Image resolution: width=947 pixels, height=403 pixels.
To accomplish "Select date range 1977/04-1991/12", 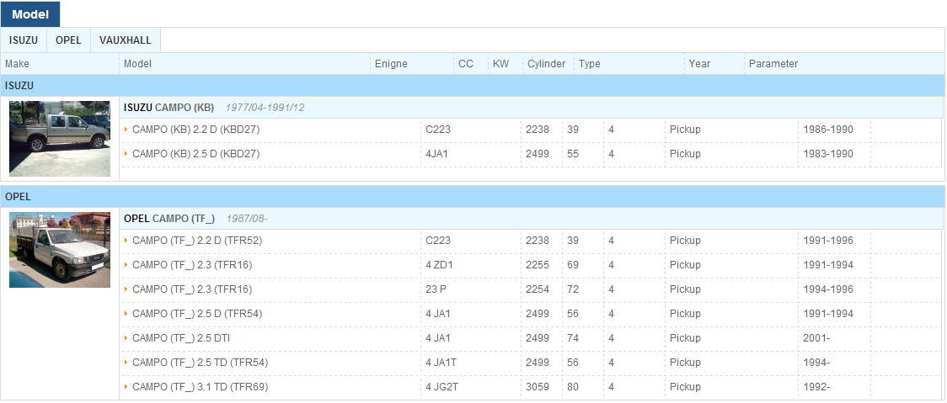I will point(265,108).
